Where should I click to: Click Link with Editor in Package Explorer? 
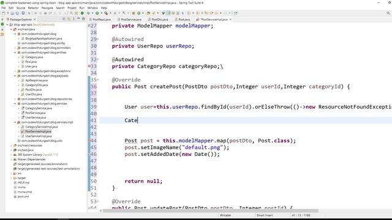point(69,19)
